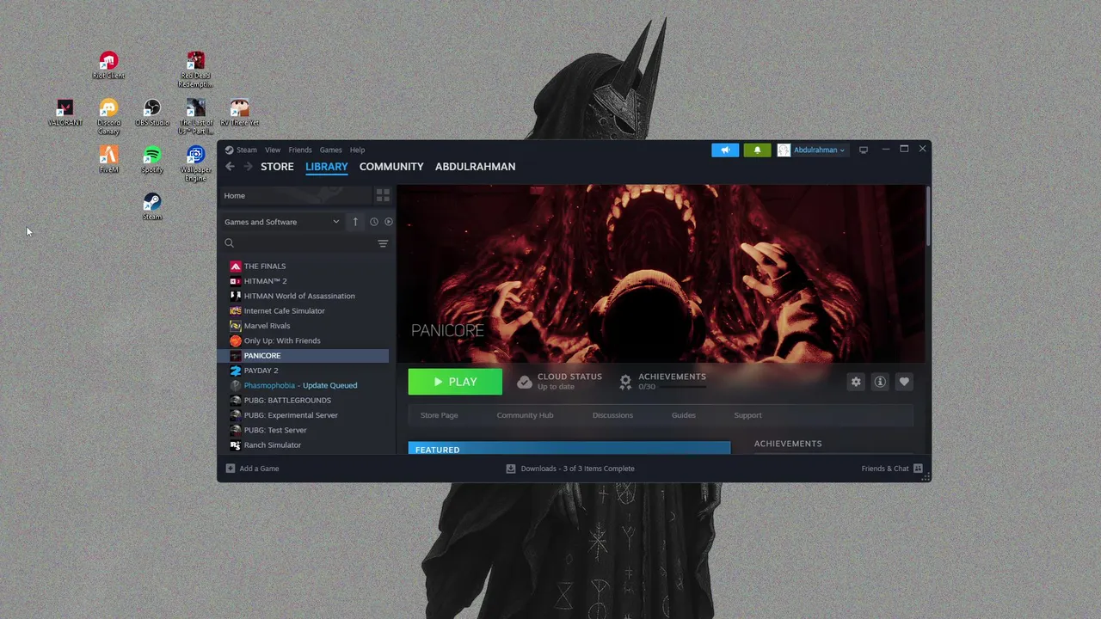The width and height of the screenshot is (1101, 619).
Task: Open the Store Page link
Action: coord(439,415)
